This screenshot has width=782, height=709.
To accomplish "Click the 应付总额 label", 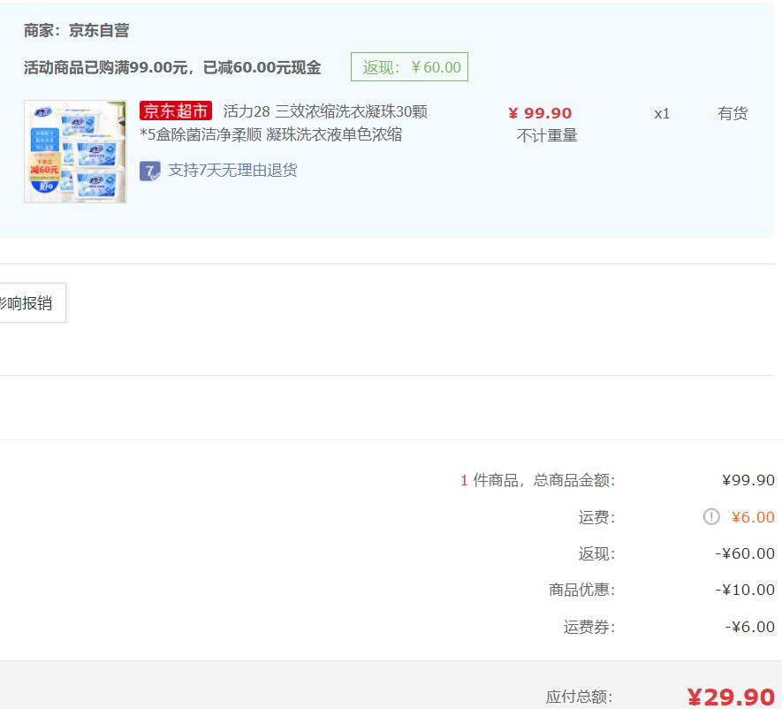I will click(579, 697).
